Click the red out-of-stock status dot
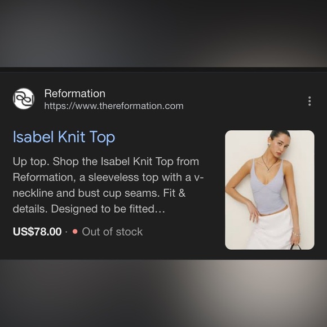The height and width of the screenshot is (327, 327). 75,232
